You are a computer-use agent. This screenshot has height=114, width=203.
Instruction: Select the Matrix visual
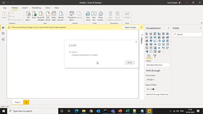tap(155, 48)
